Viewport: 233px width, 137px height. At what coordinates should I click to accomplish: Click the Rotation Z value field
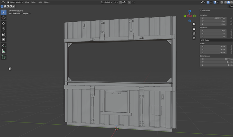[x=213, y=37]
